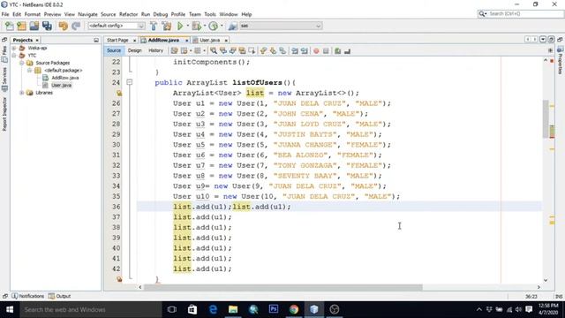The height and width of the screenshot is (318, 565).
Task: Click the Find Next Occurrence icon
Action: click(x=232, y=51)
